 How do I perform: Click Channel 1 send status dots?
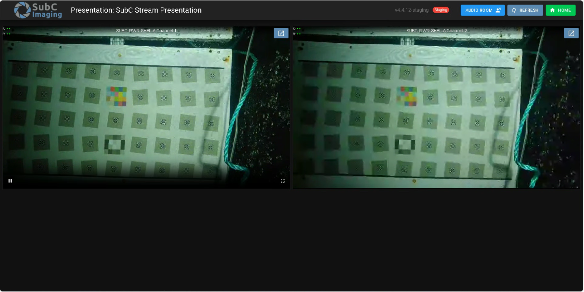click(8, 29)
